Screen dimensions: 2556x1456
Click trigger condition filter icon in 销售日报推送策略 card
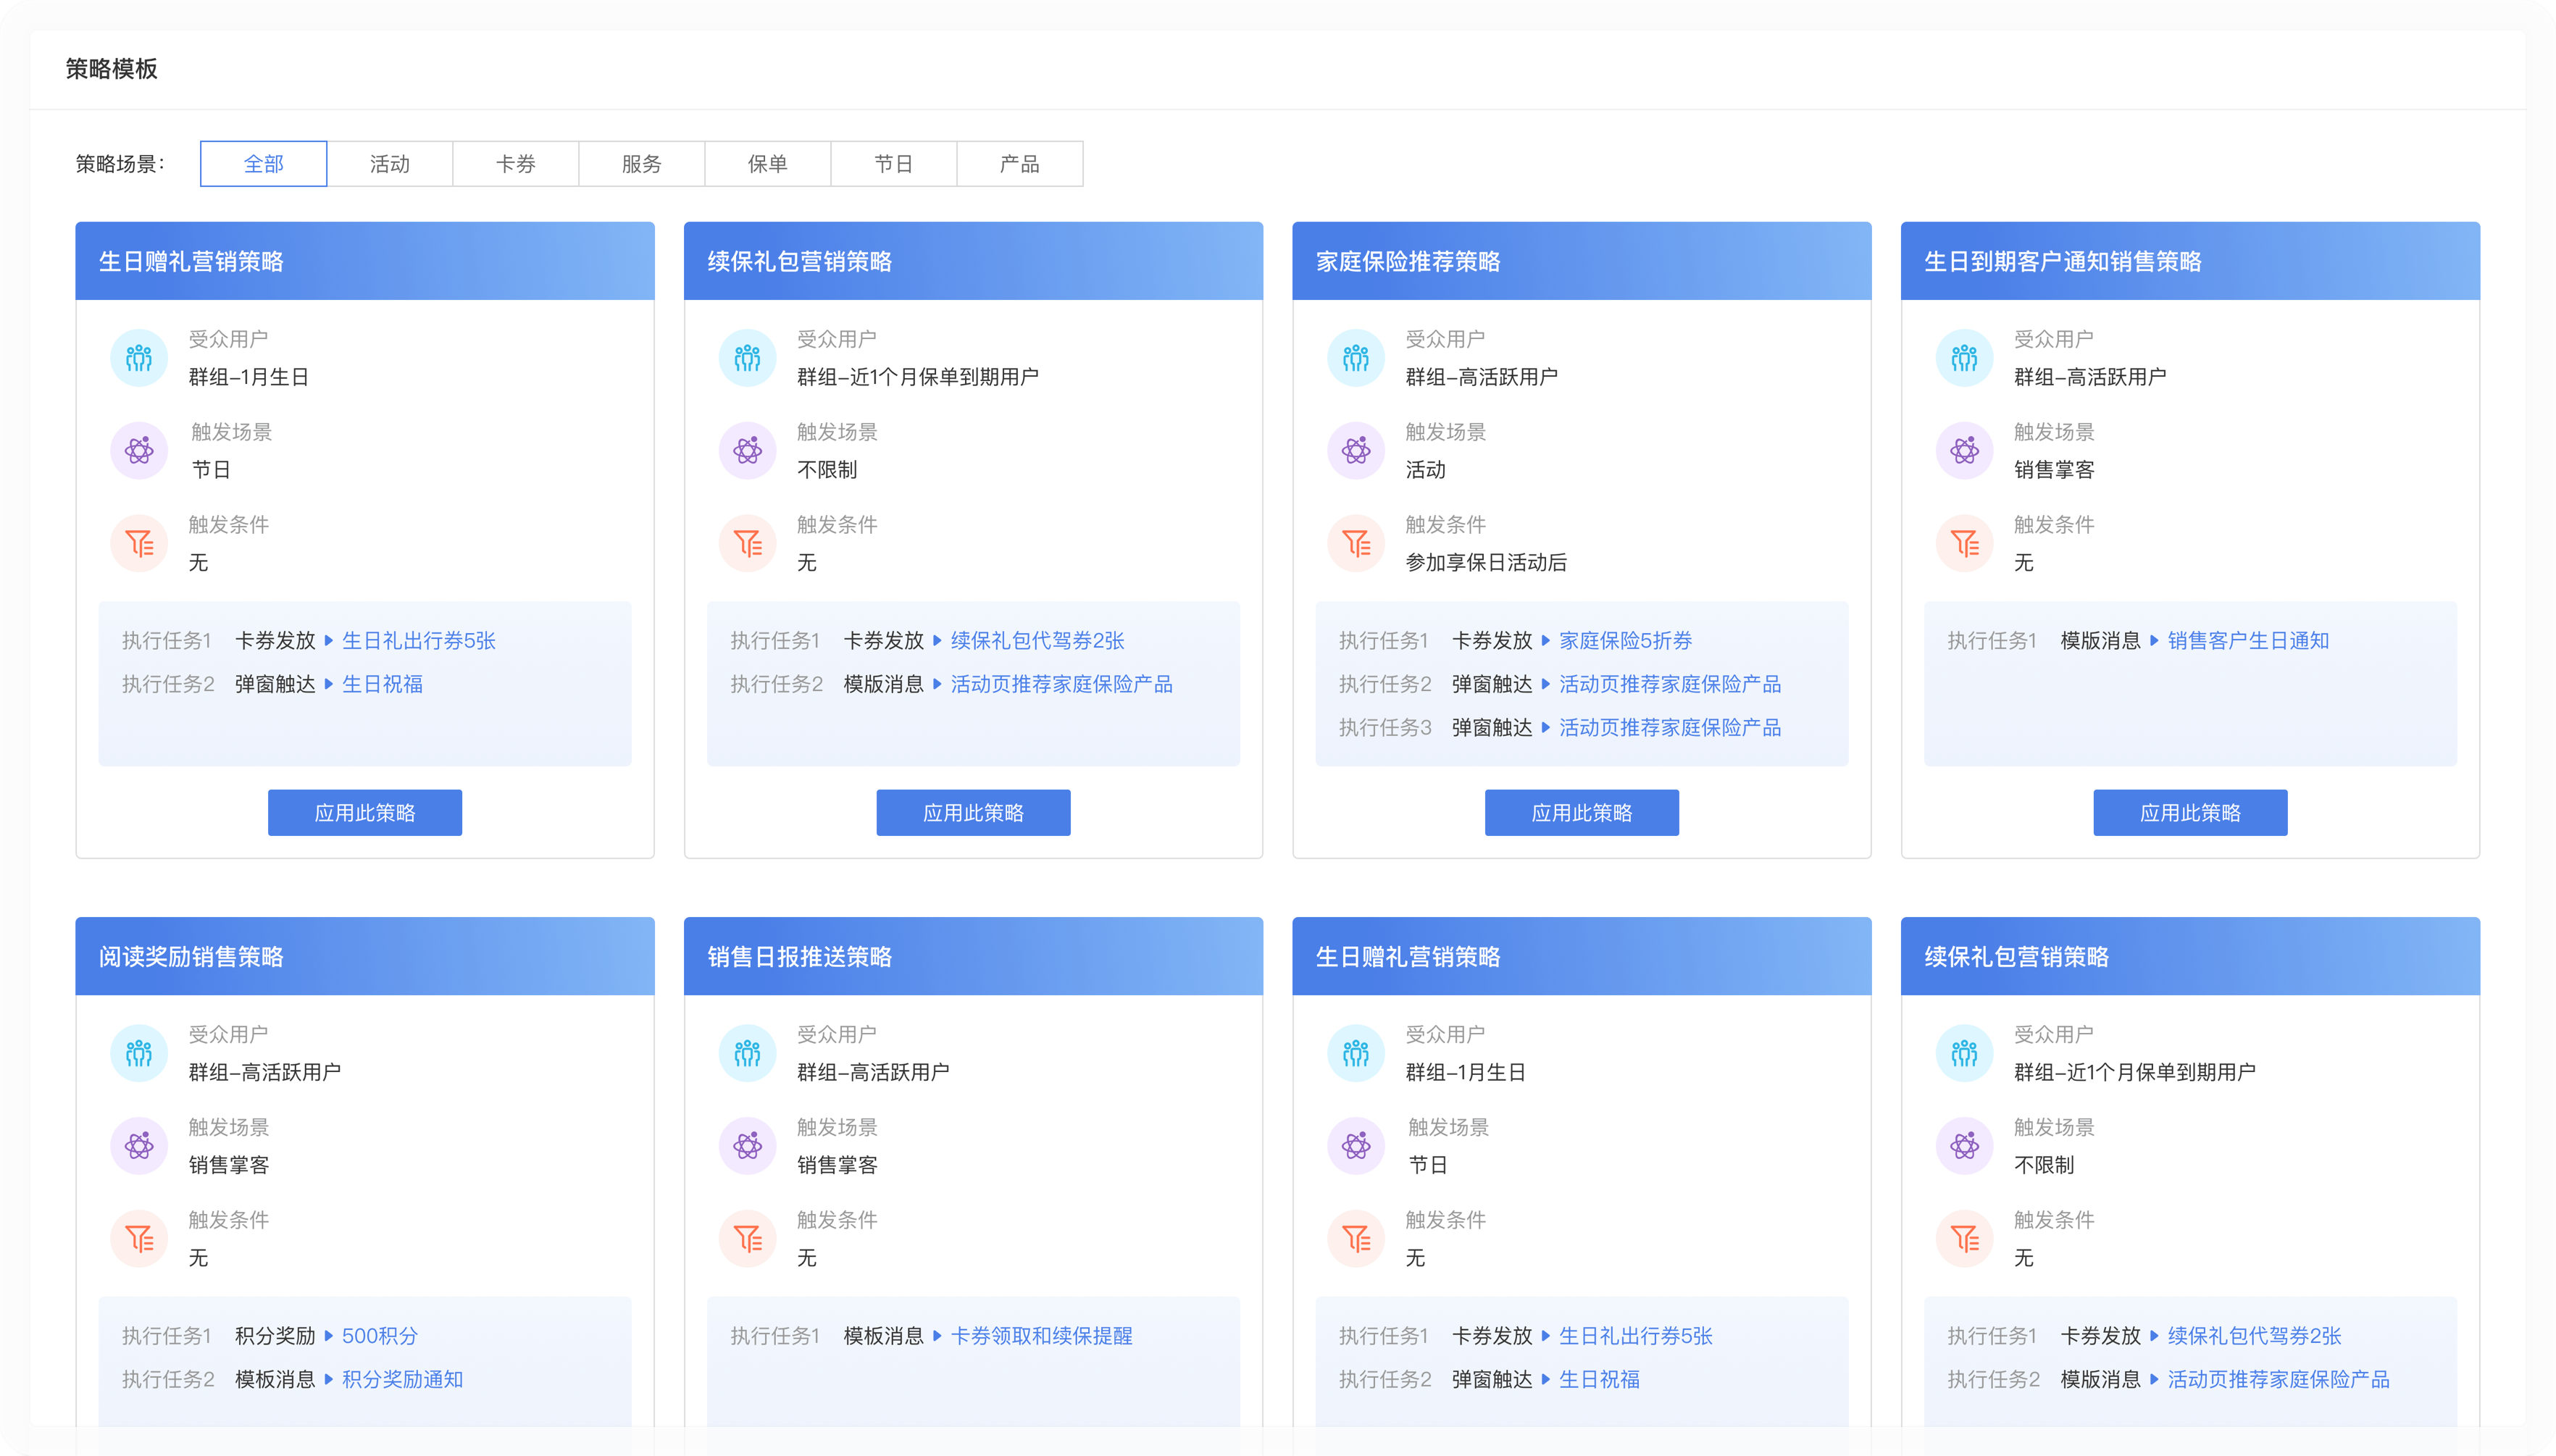pyautogui.click(x=747, y=1239)
